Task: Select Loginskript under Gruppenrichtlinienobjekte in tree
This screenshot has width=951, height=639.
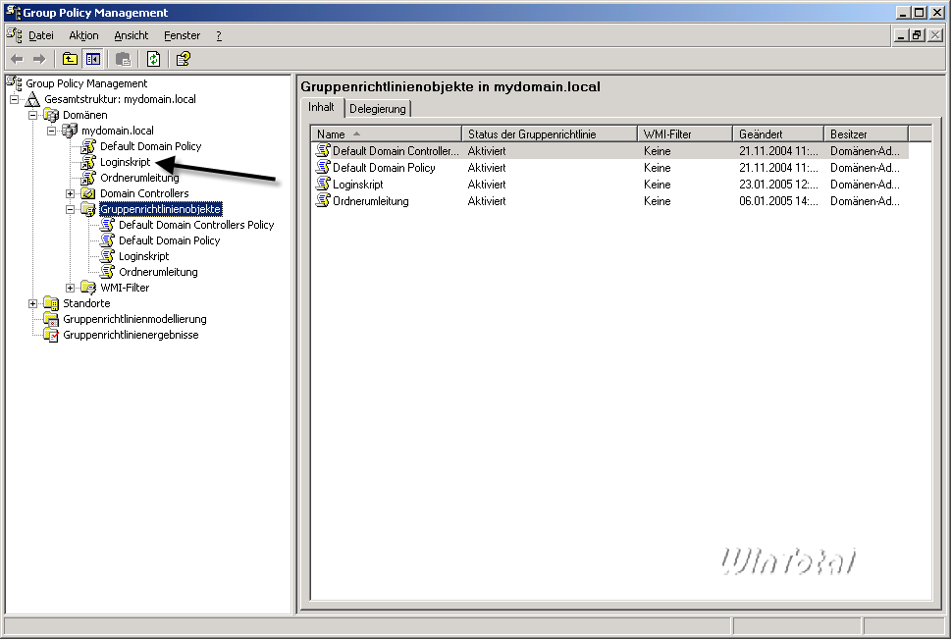Action: (x=143, y=257)
